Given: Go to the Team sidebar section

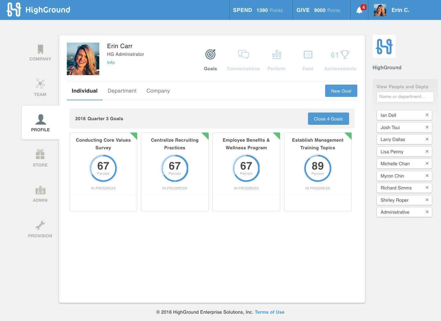Looking at the screenshot, I should [40, 88].
